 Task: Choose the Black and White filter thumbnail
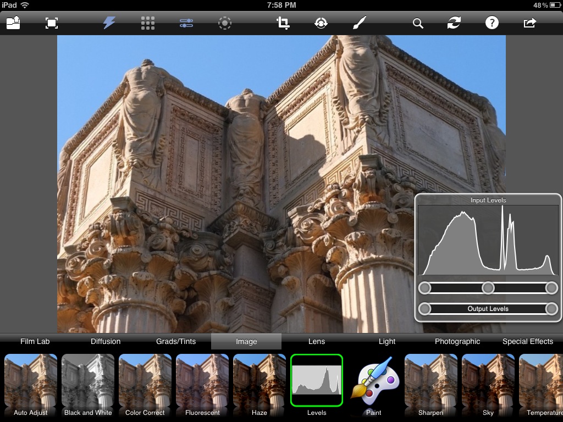(x=88, y=385)
